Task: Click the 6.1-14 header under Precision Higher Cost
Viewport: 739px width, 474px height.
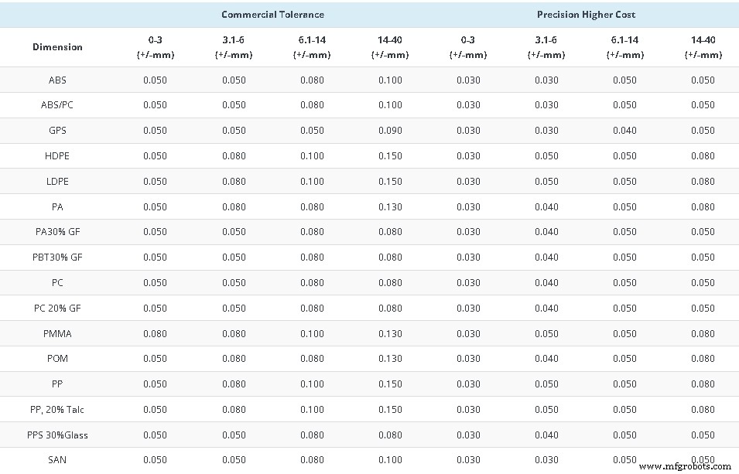Action: click(x=624, y=47)
